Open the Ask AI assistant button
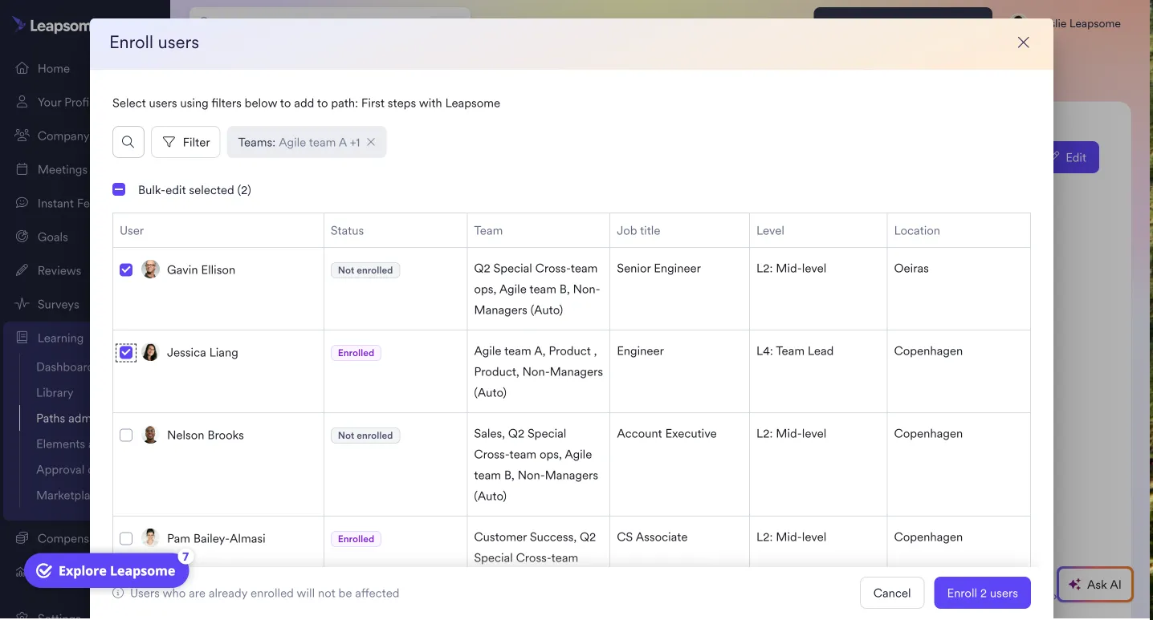This screenshot has height=620, width=1153. (1095, 585)
